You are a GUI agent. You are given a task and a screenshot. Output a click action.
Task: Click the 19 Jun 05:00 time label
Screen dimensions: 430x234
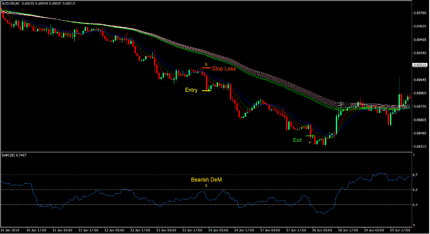[x=374, y=230]
